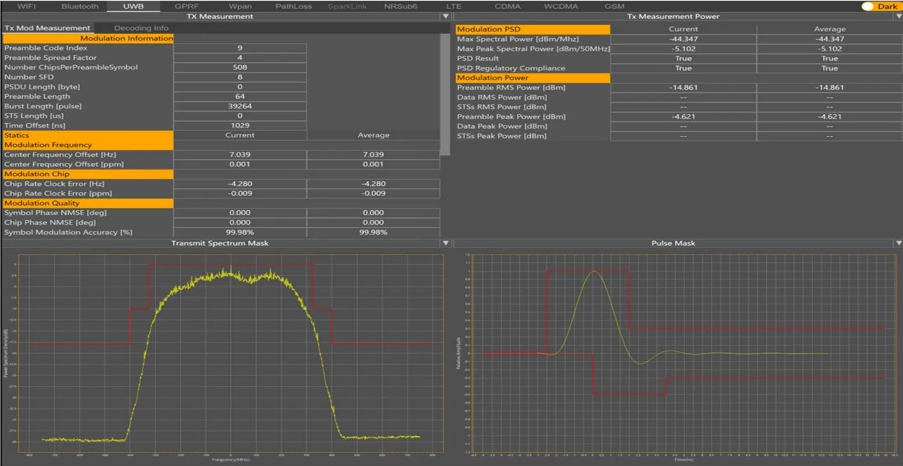The width and height of the screenshot is (903, 466).
Task: Click Preamble Length value 64
Action: pyautogui.click(x=240, y=96)
